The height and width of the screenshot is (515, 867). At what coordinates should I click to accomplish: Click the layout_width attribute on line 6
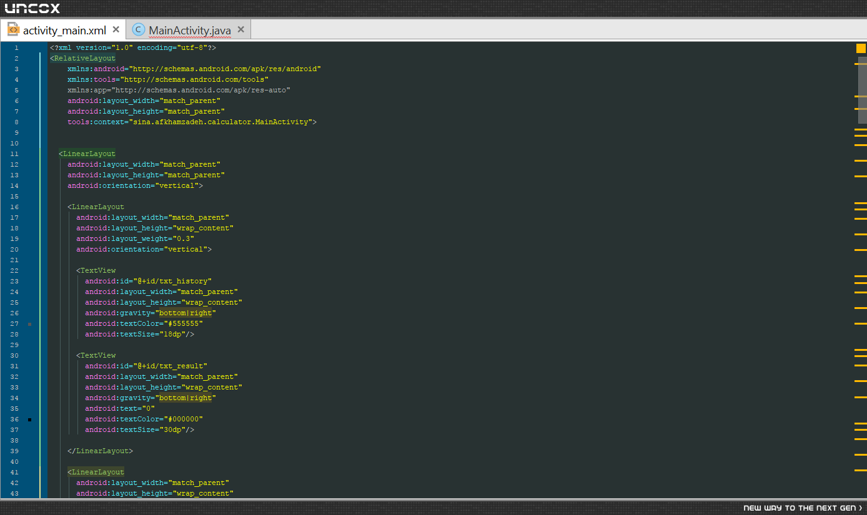pyautogui.click(x=144, y=101)
